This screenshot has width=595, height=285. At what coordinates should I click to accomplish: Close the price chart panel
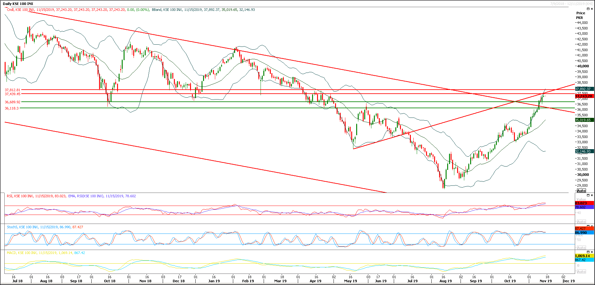pyautogui.click(x=592, y=9)
